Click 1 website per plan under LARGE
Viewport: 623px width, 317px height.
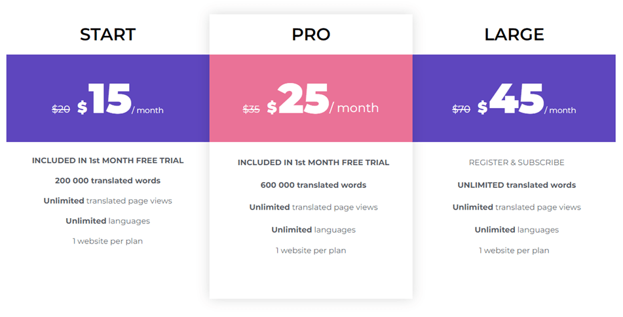tap(514, 251)
